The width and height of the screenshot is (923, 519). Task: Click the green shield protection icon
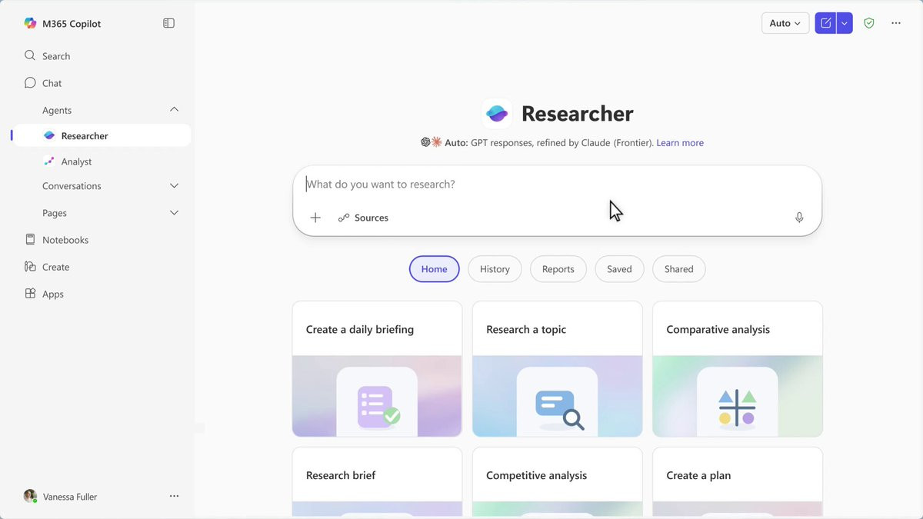[869, 23]
